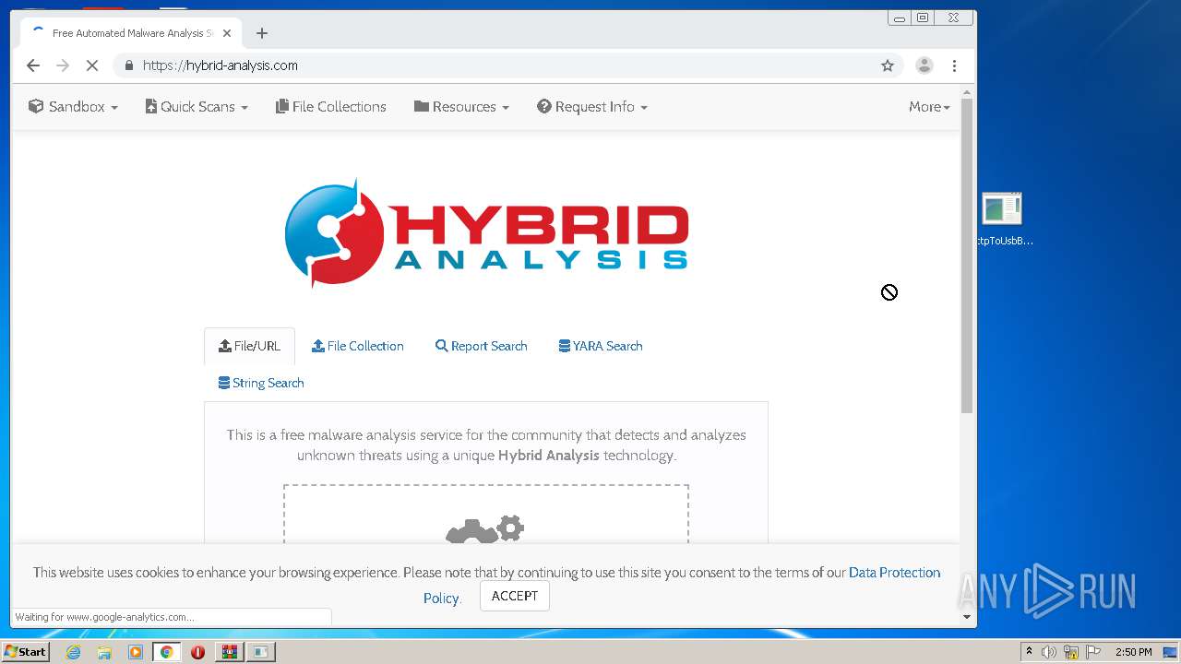Open the Chrome profile avatar
Screen dimensions: 1181x664
point(924,65)
